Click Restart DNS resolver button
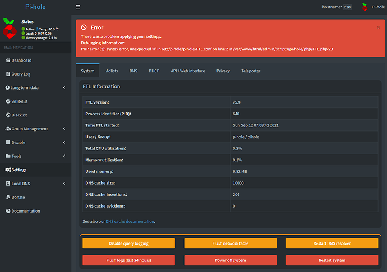Image resolution: width=387 pixels, height=272 pixels. 332,243
